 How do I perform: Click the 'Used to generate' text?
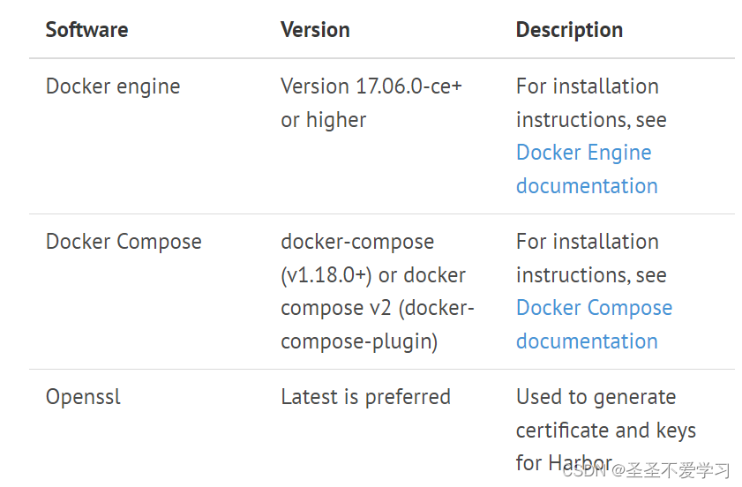pyautogui.click(x=596, y=397)
